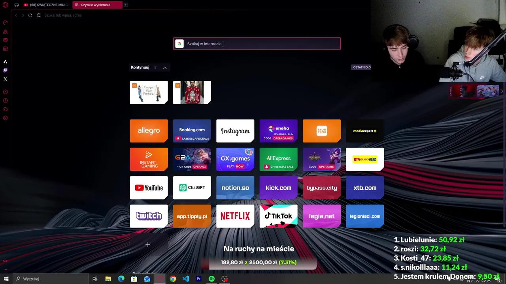The width and height of the screenshot is (506, 284).
Task: Open the kick.com tile
Action: coord(278,188)
